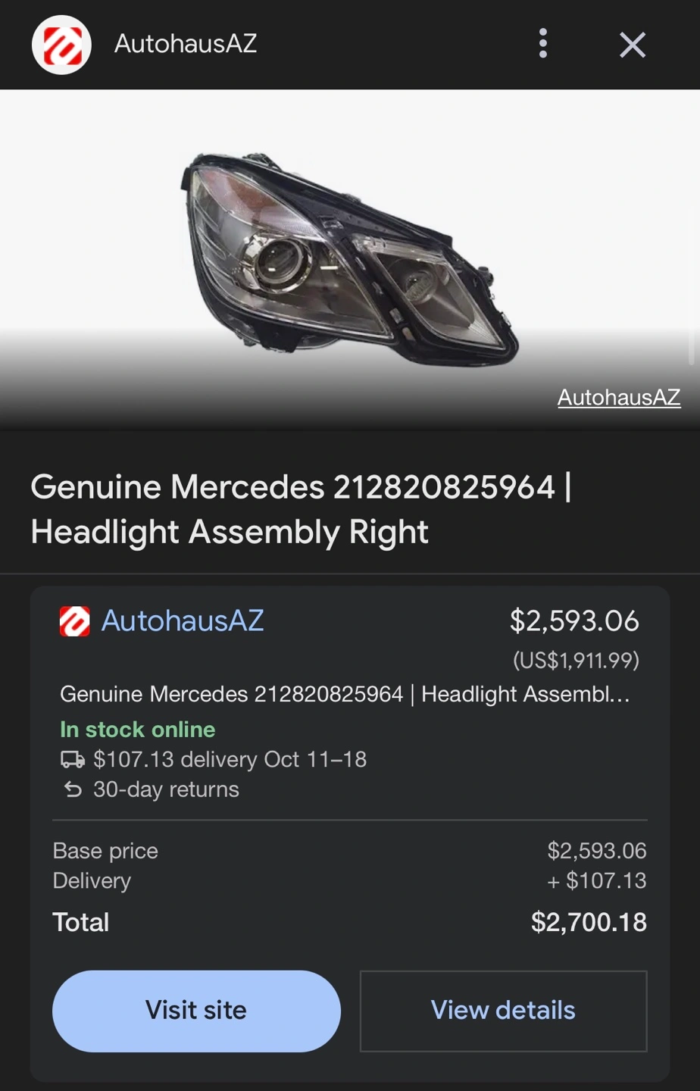Click the small AutohausAZ seller logo in card
Screen dimensions: 700x1091
tap(74, 621)
